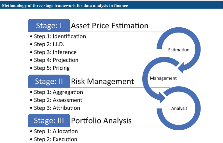Image resolution: width=223 pixels, height=143 pixels.
Task: Select the Stage: III blue label
Action: pos(49,121)
